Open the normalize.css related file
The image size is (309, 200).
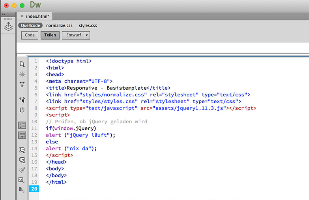59,26
